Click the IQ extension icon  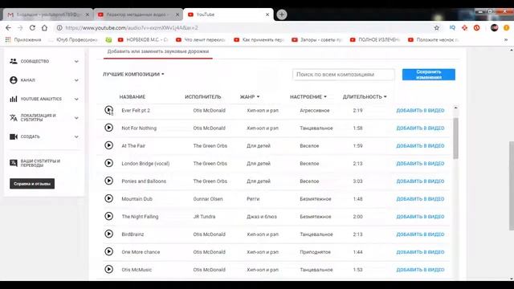pos(452,28)
